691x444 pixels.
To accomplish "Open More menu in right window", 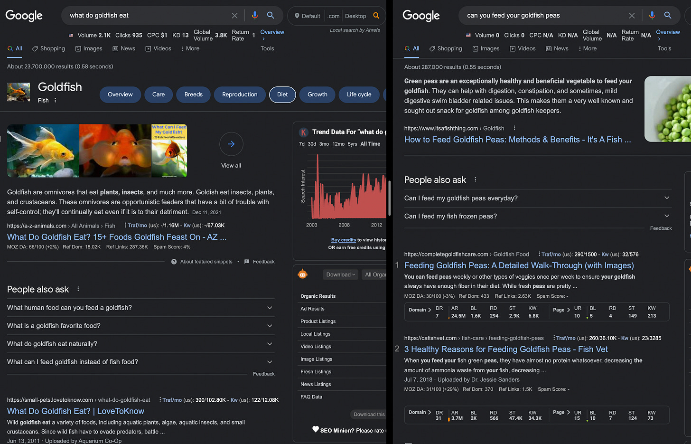I will (x=588, y=48).
